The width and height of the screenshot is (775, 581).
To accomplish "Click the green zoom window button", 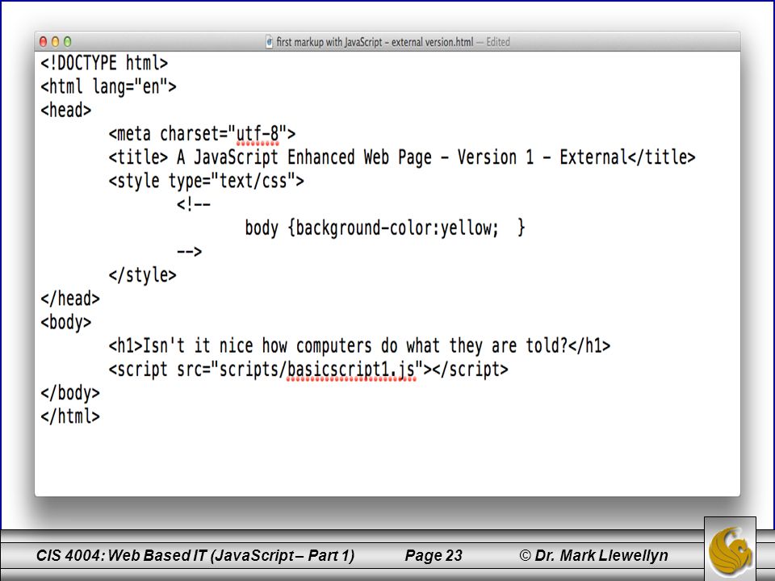I will [68, 42].
